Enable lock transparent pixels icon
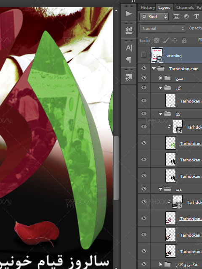The image size is (202, 269). pyautogui.click(x=156, y=40)
